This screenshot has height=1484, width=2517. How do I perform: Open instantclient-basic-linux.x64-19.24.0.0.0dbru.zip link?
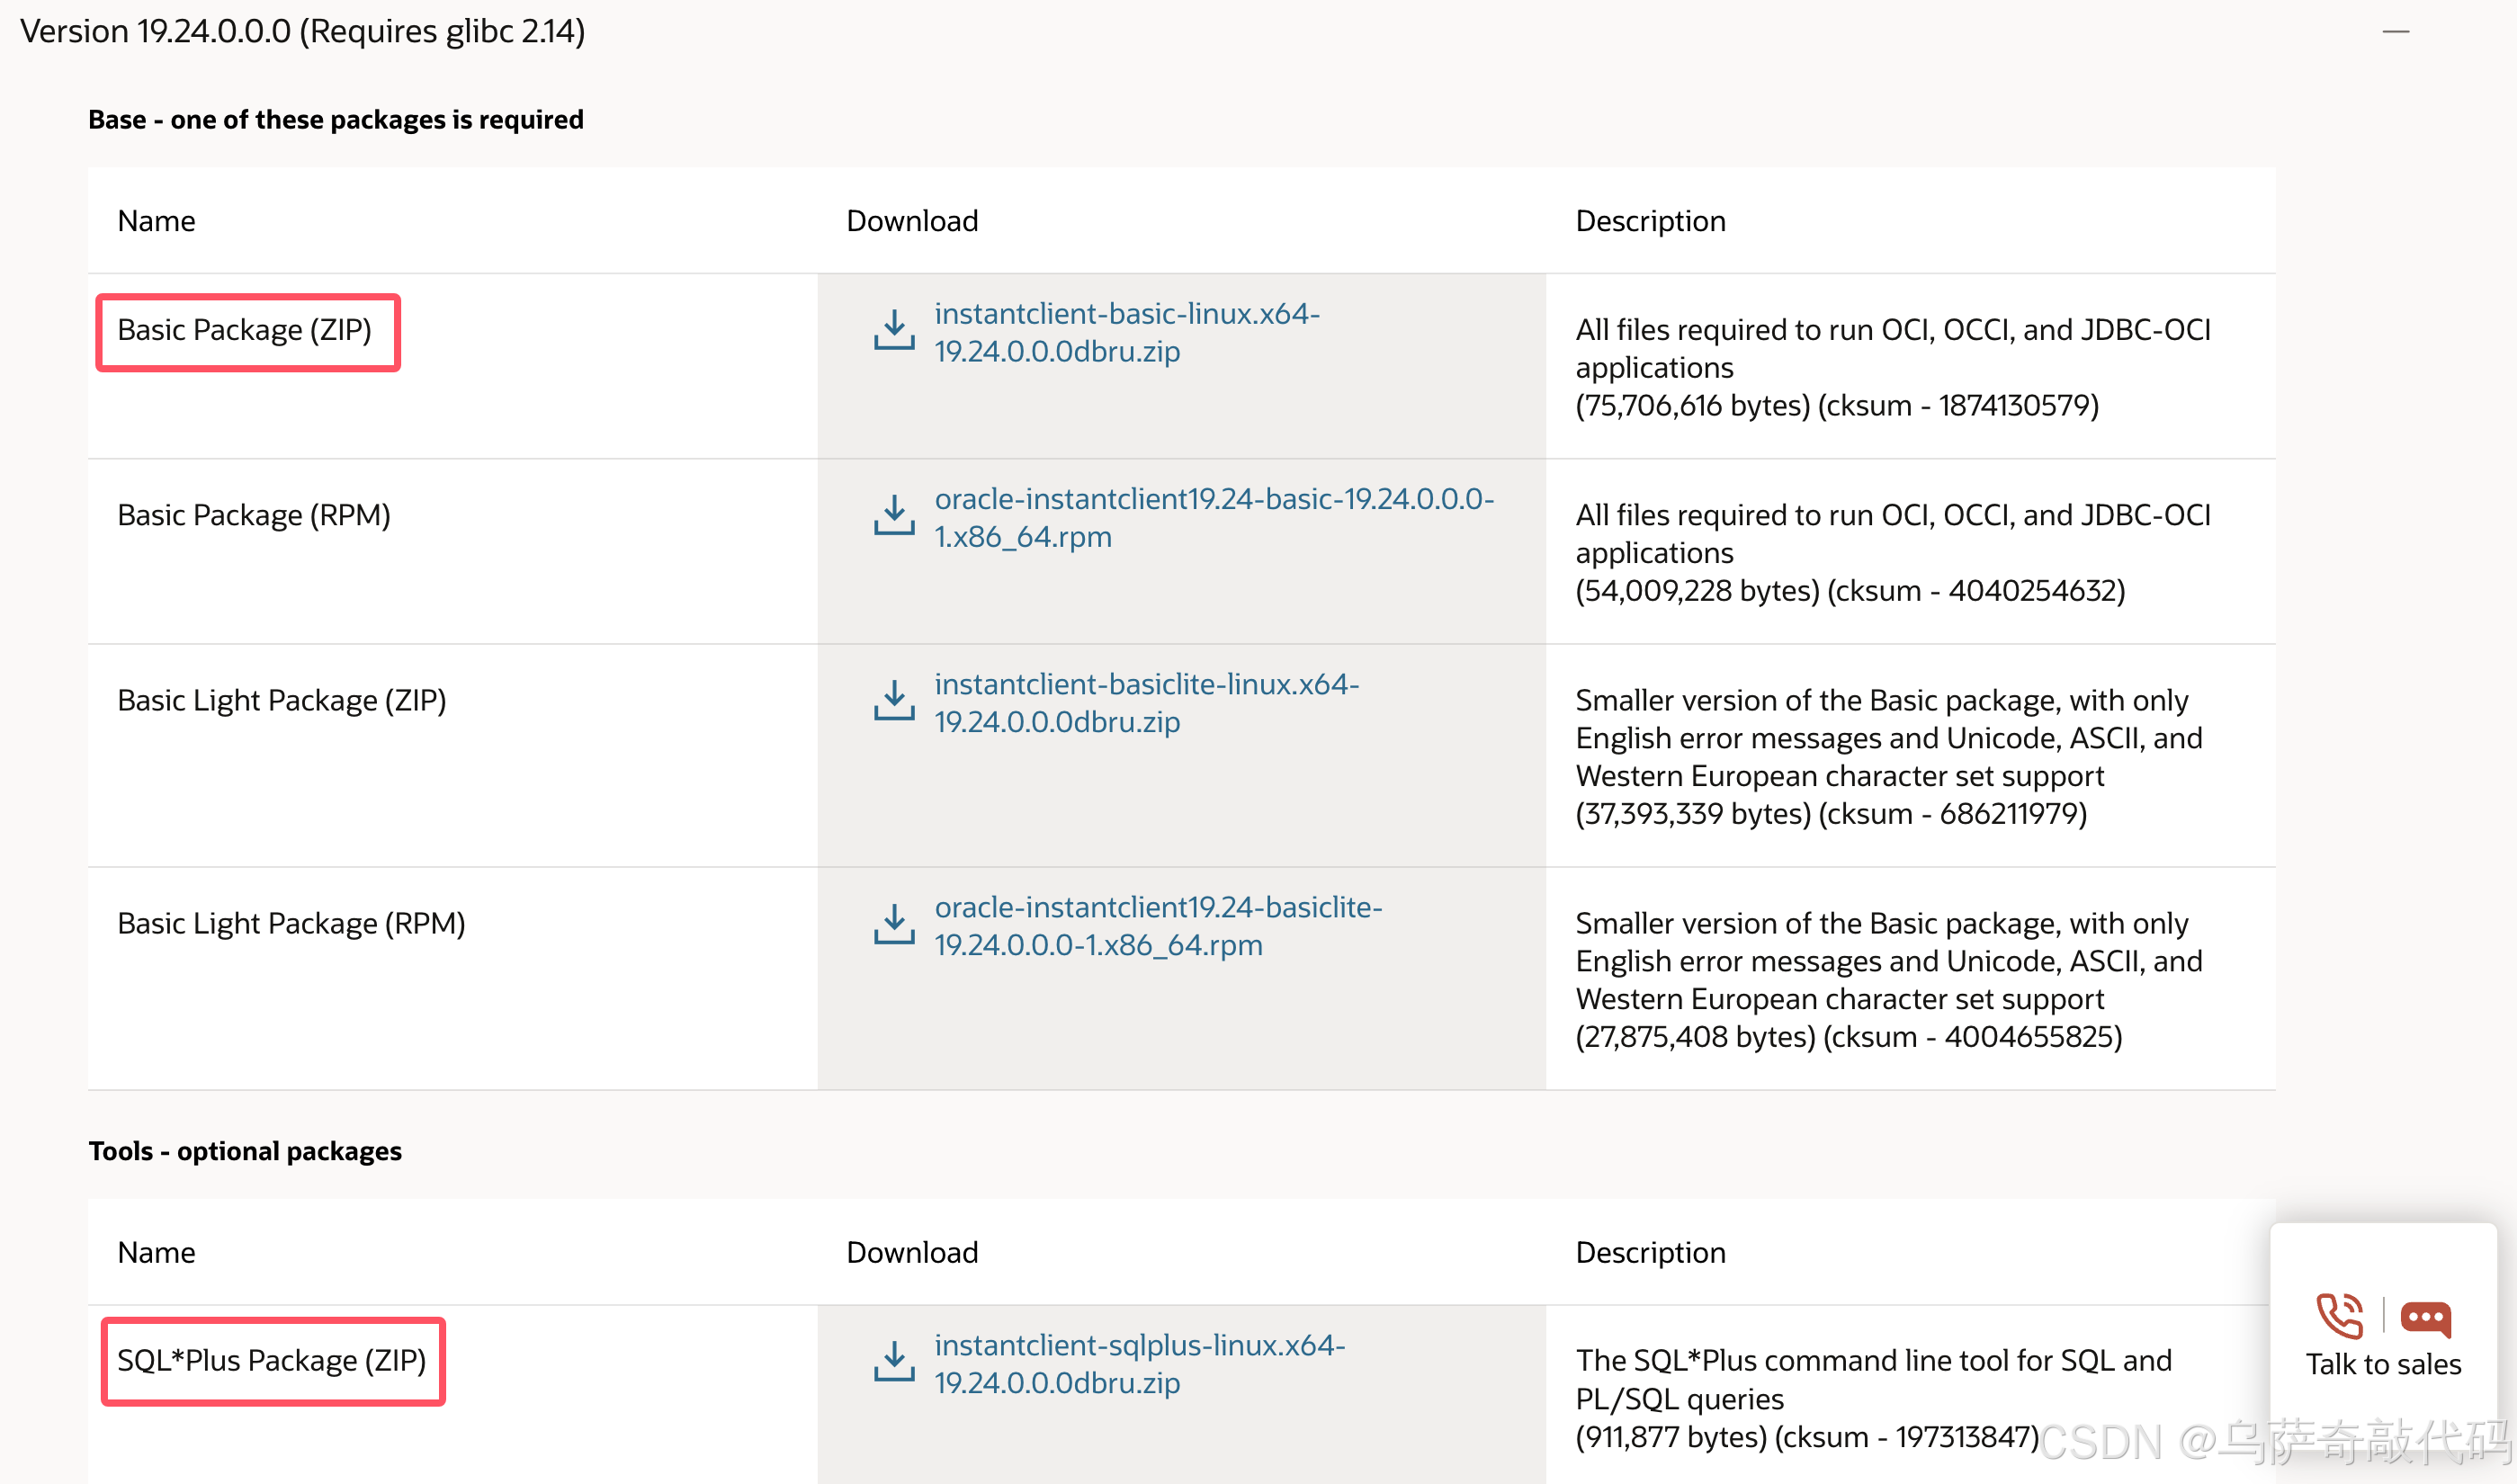click(1127, 332)
